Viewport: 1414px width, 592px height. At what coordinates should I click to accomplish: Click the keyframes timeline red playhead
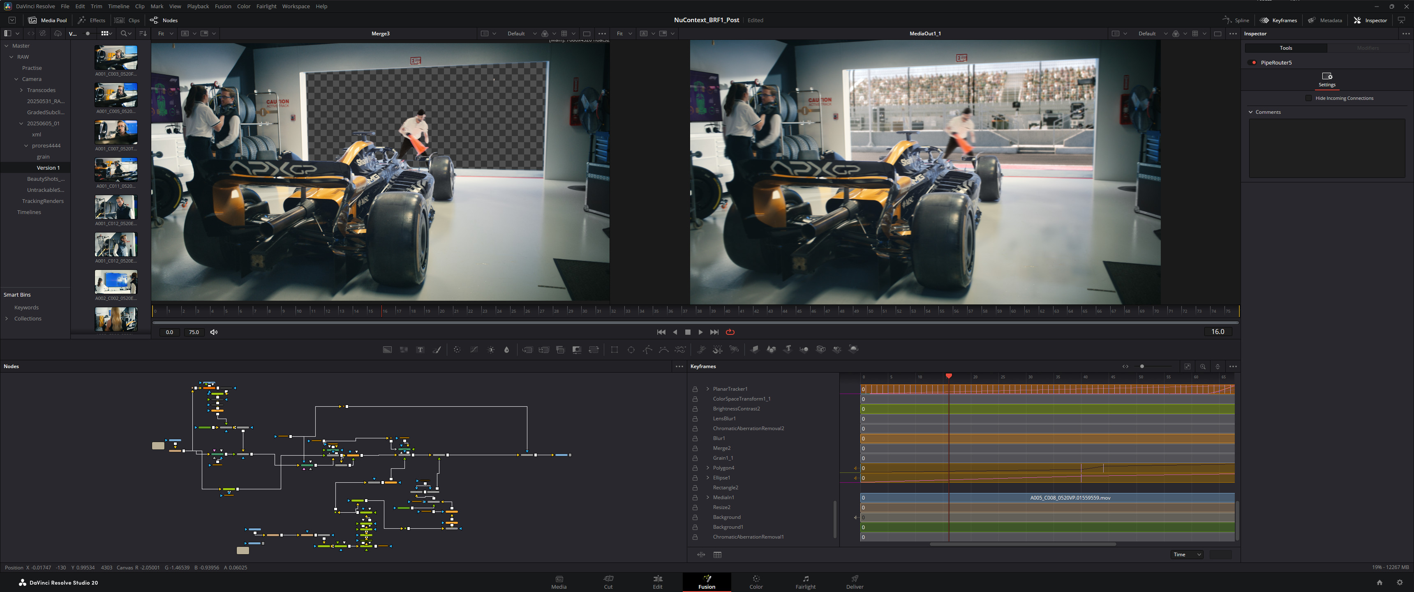tap(949, 376)
